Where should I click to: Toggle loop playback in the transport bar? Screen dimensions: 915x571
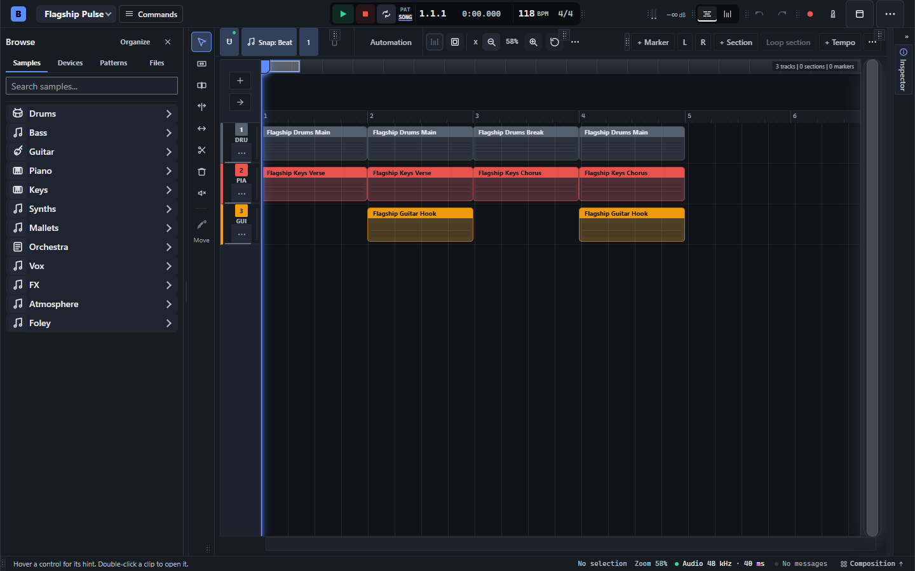(x=386, y=14)
